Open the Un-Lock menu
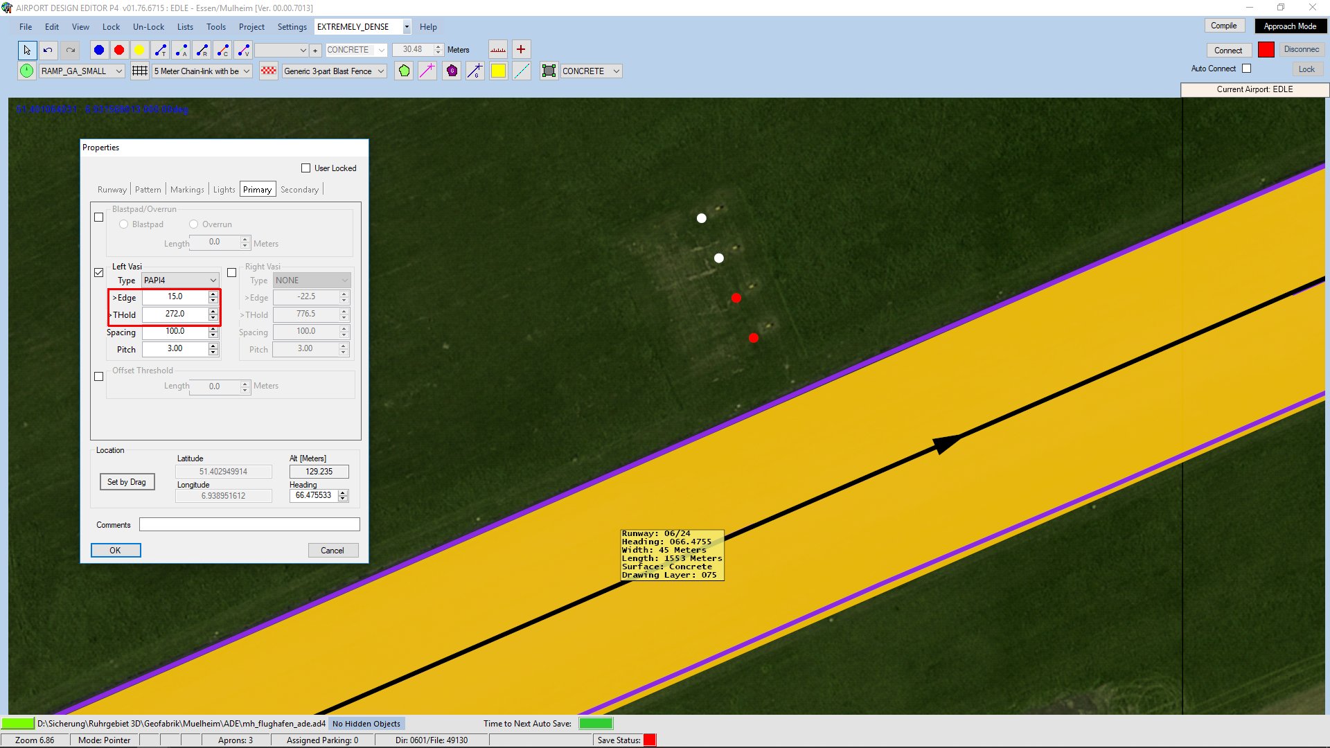This screenshot has height=748, width=1330. (148, 27)
